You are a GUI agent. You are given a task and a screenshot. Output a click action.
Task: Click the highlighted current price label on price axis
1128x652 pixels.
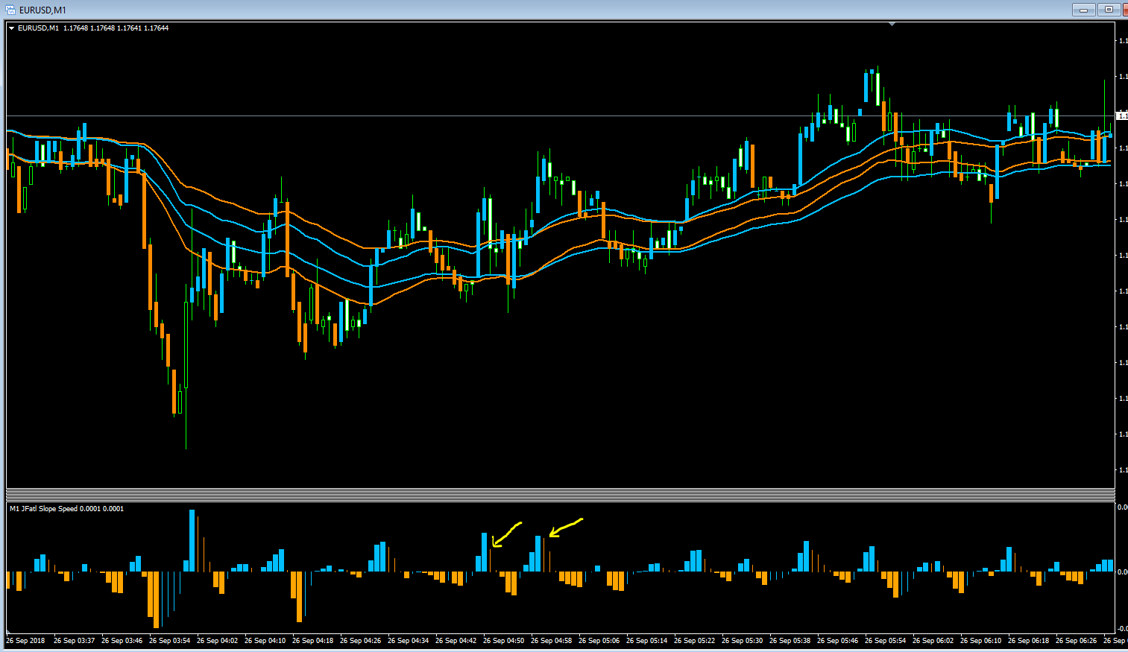point(1121,115)
